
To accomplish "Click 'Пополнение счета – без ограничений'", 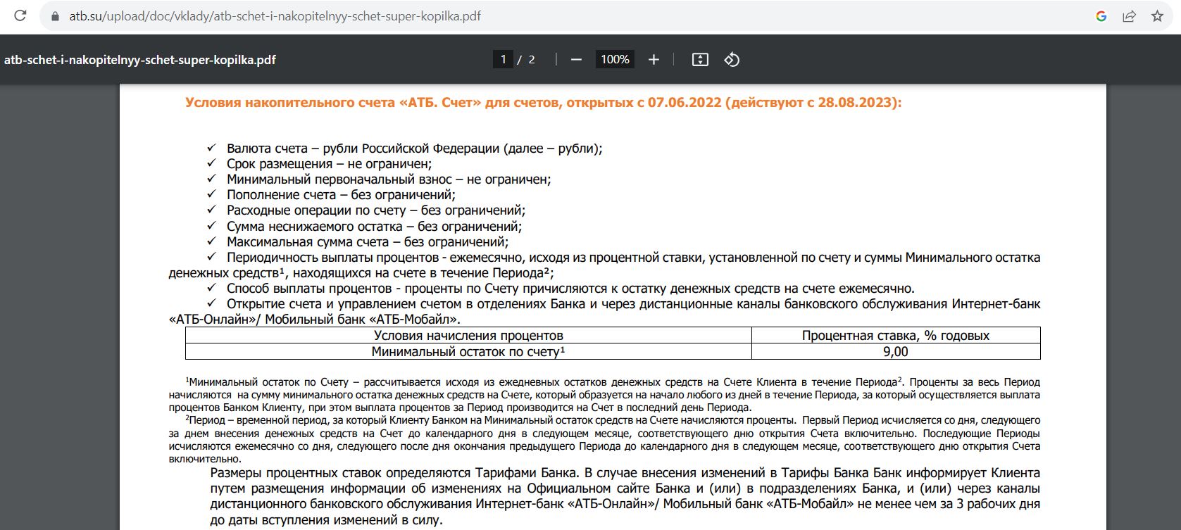I will [x=341, y=195].
